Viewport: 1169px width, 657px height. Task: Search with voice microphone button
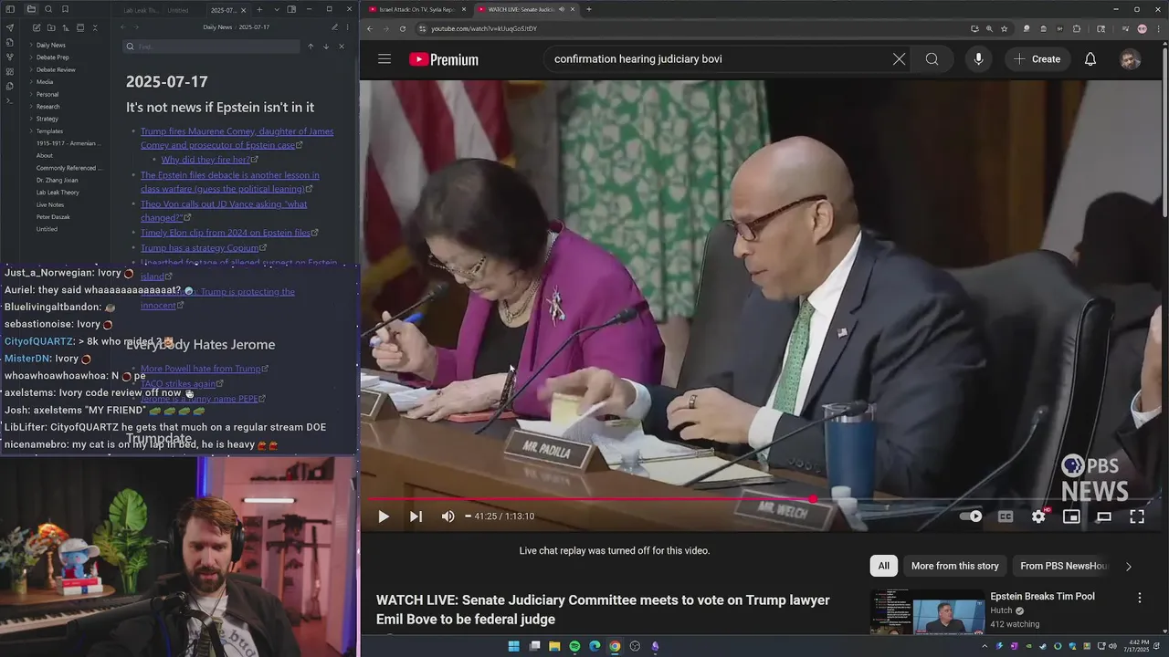click(978, 59)
